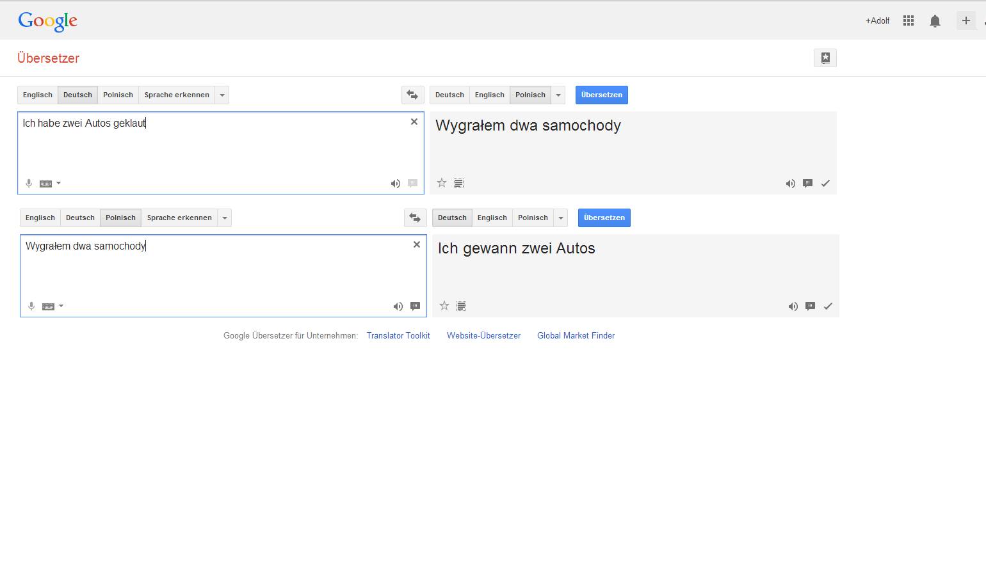Open upper source language list dropdown
The height and width of the screenshot is (565, 986).
222,95
